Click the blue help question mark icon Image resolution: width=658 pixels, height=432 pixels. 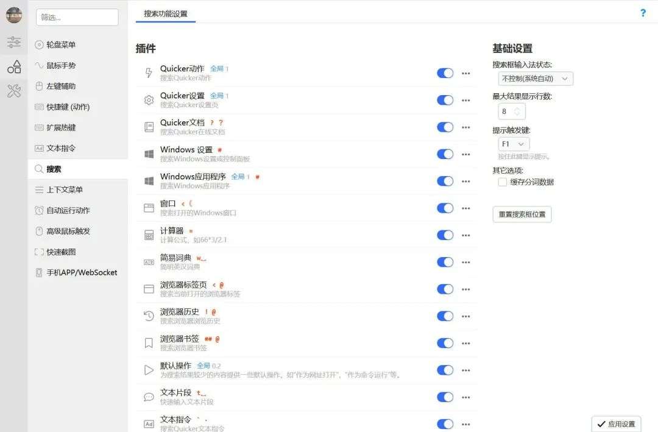(643, 13)
